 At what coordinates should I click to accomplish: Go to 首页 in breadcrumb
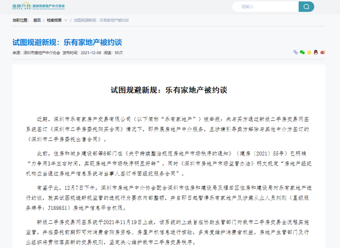37,20
